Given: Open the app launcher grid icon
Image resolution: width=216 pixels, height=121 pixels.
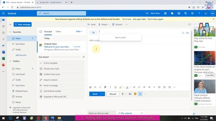Looking at the screenshot, I should point(3,13).
